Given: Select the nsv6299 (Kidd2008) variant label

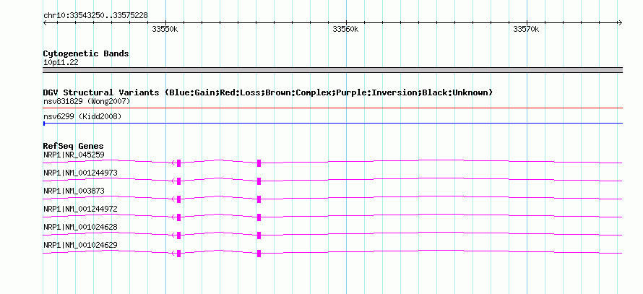Looking at the screenshot, I should click(82, 117).
